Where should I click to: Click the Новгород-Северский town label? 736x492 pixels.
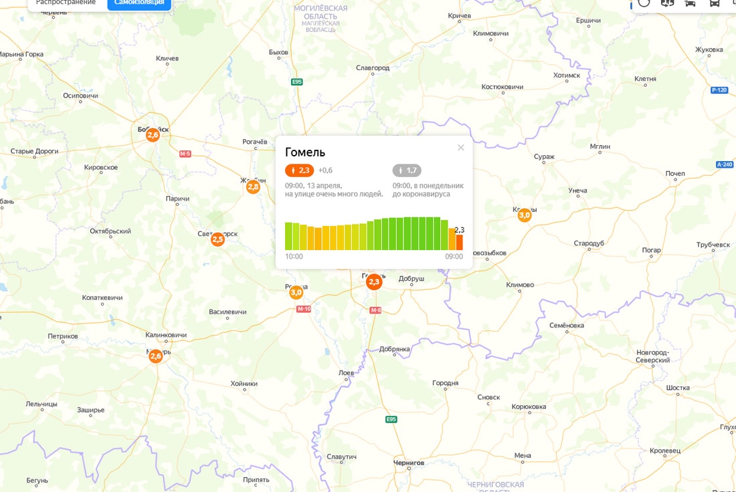coord(652,356)
